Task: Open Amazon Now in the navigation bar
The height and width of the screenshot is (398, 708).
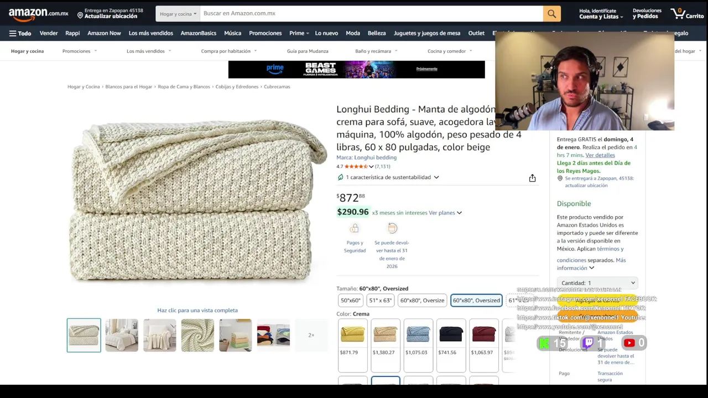Action: [x=104, y=33]
